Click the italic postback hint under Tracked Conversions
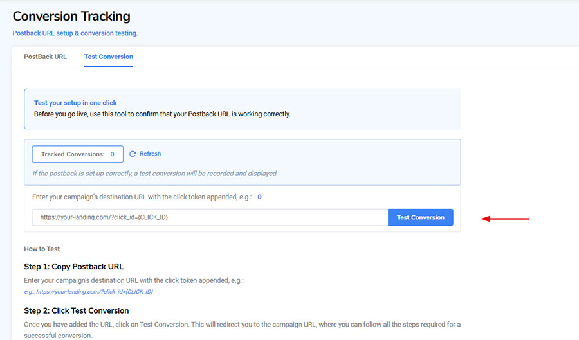Screen dimensions: 579x340 pos(155,174)
